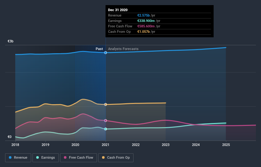This screenshot has width=261, height=167.
Task: Click the 2022 x-axis label
Action: click(x=136, y=145)
